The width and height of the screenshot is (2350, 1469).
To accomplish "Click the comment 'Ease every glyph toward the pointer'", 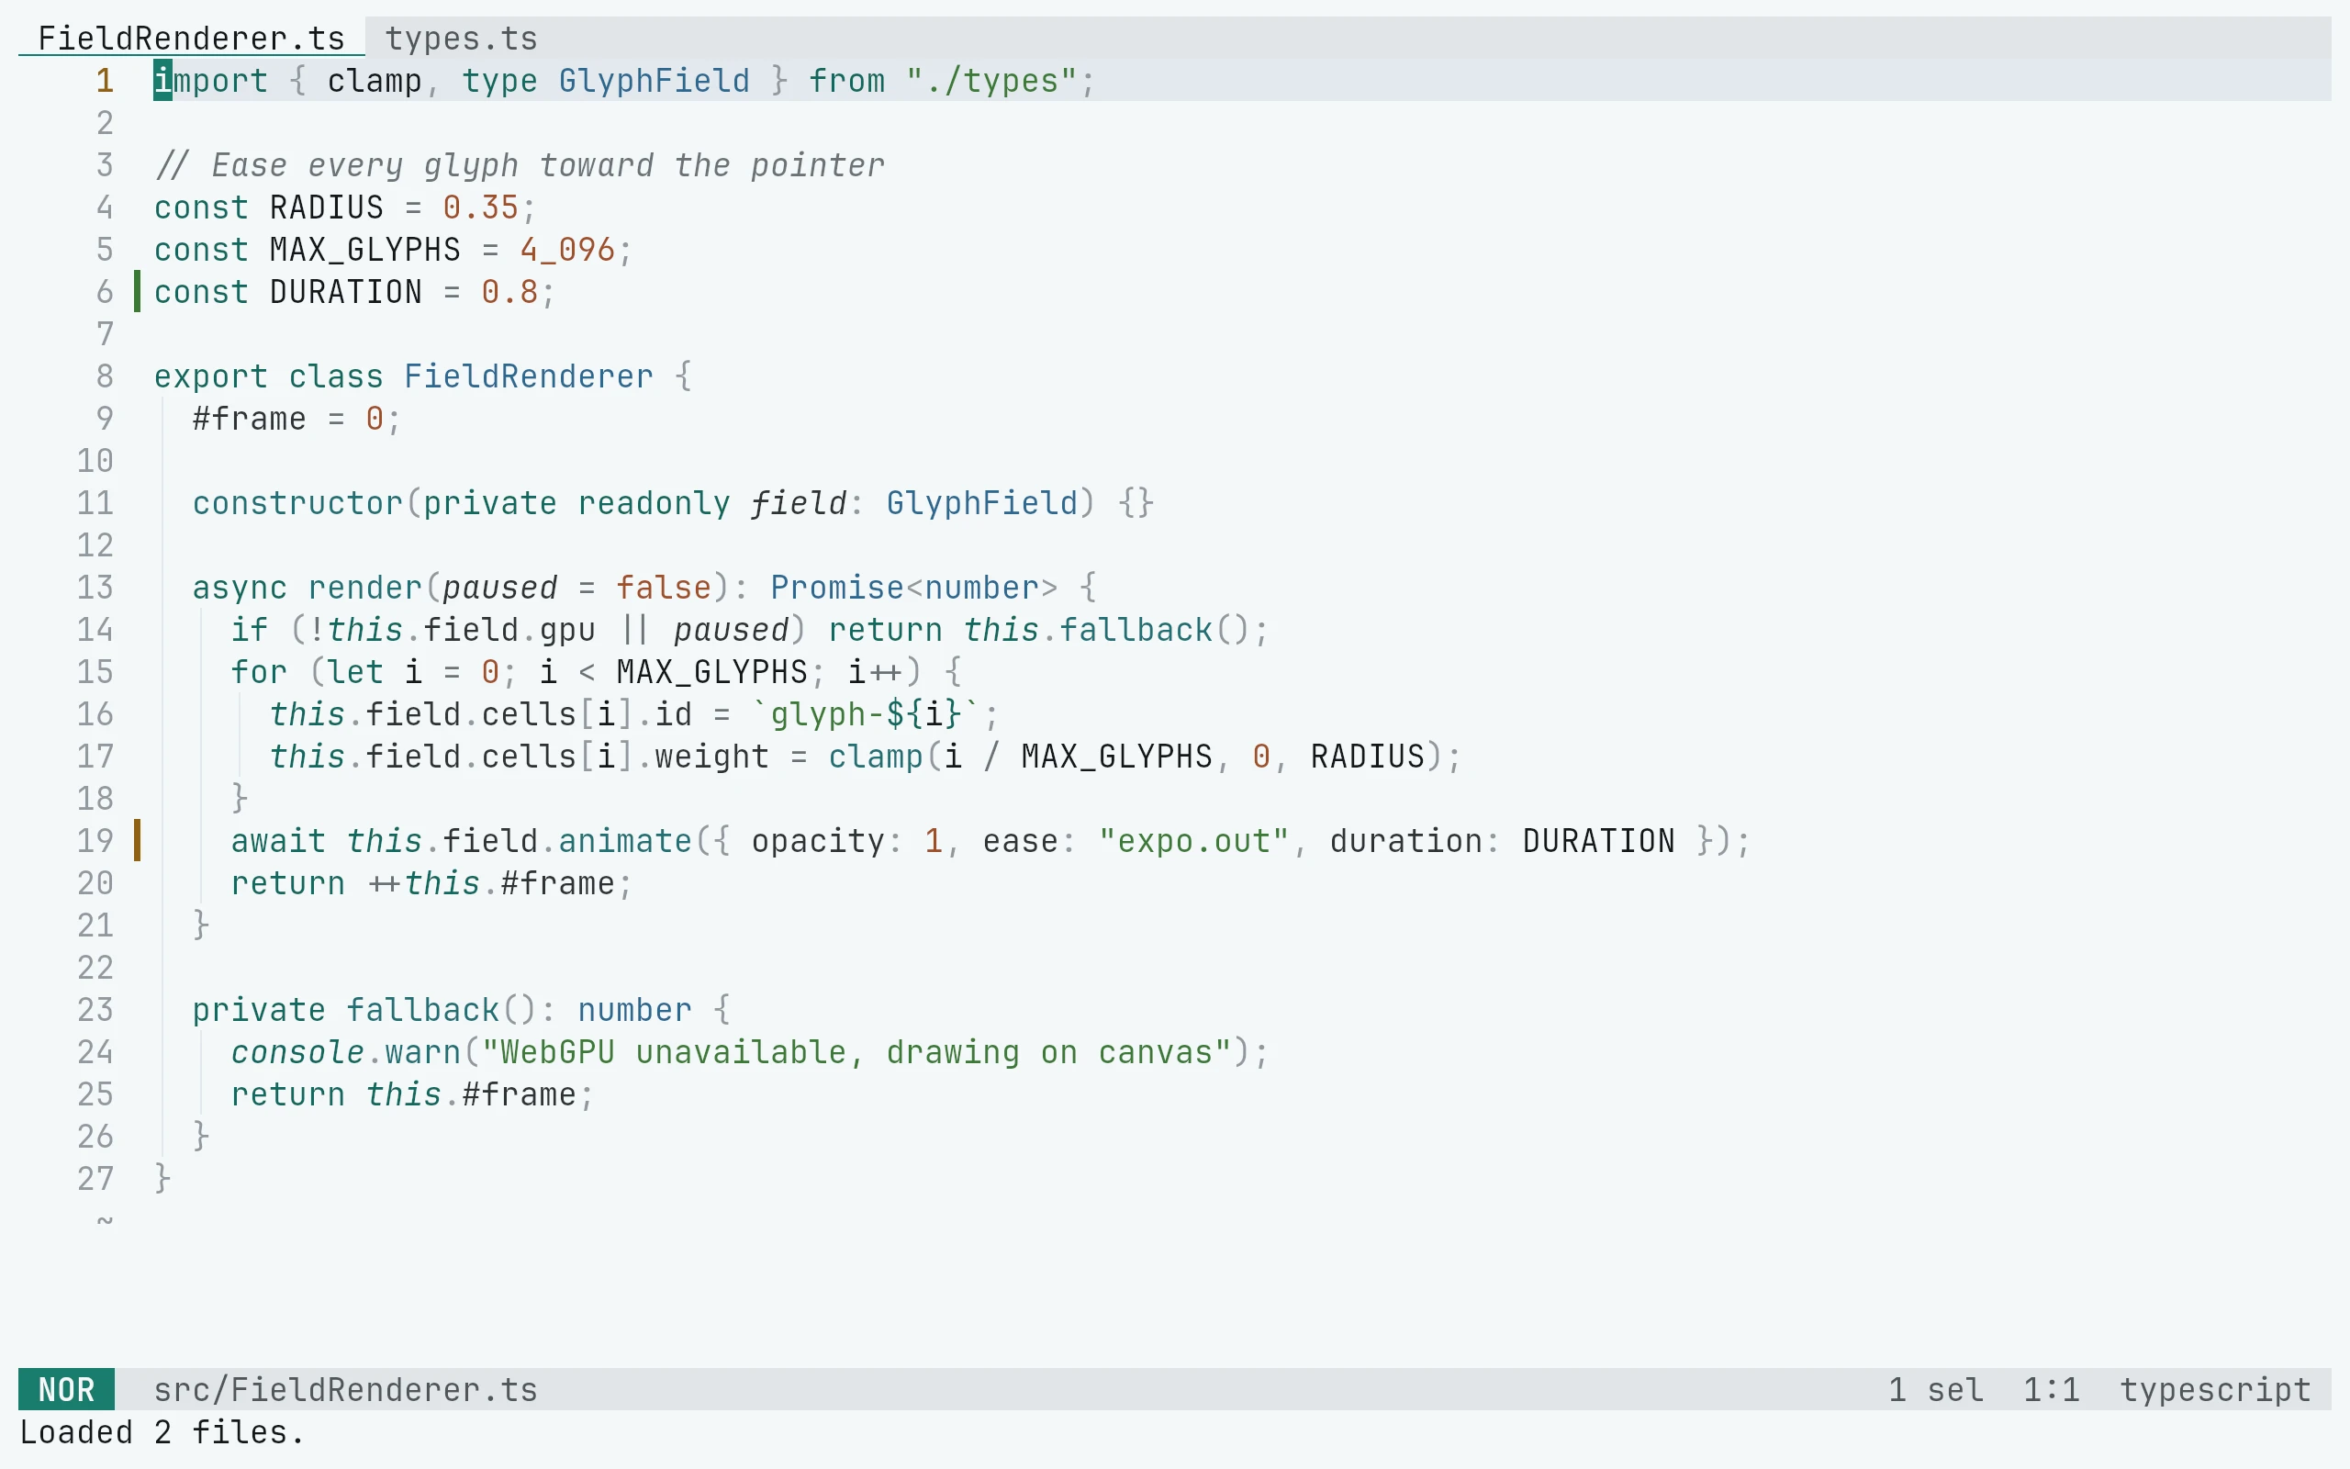I will click(548, 165).
